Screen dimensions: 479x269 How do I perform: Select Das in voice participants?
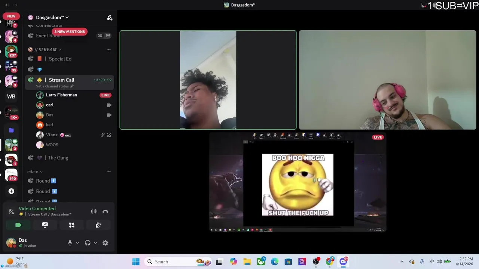(x=50, y=115)
